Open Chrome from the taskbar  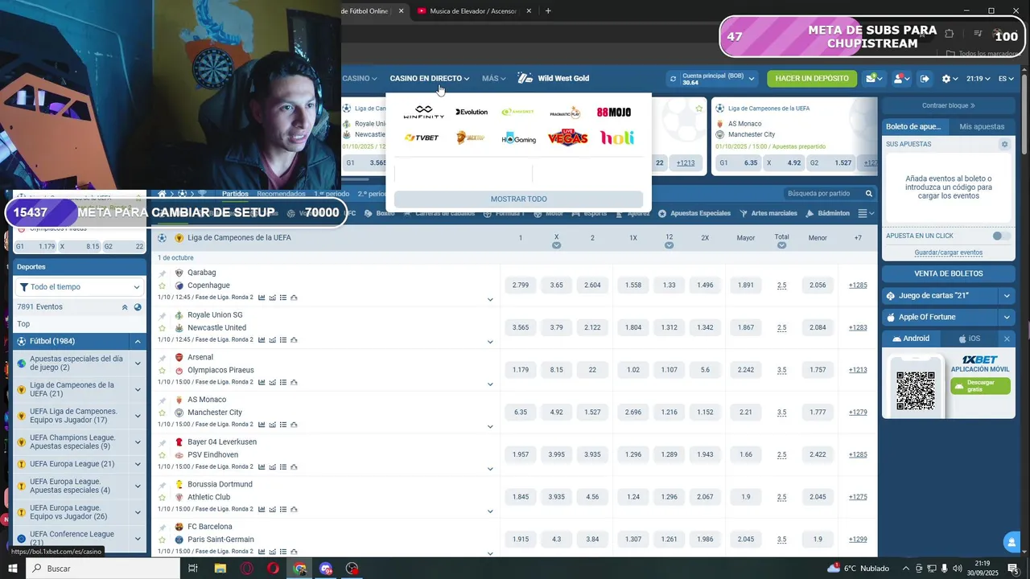coord(300,569)
